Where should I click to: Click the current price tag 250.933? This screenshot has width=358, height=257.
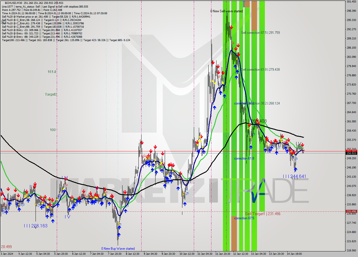[351, 153]
